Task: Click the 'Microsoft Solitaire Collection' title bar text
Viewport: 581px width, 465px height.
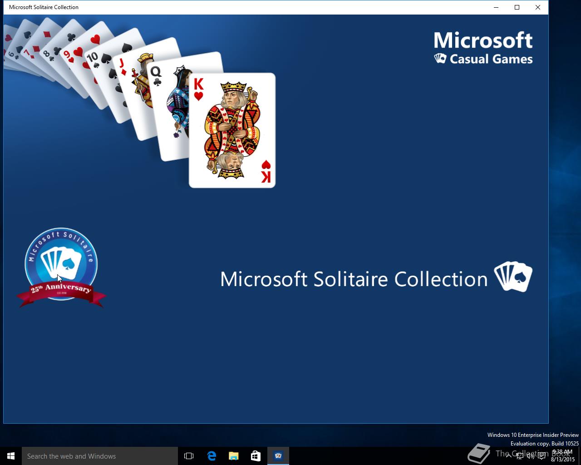Action: (44, 7)
